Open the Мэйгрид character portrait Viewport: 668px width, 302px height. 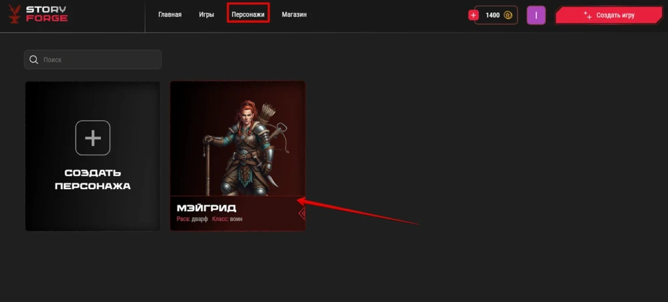tap(237, 139)
